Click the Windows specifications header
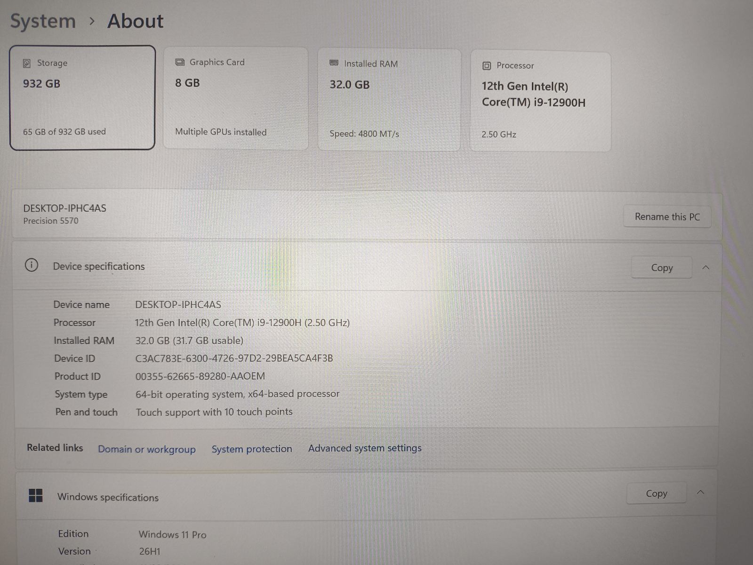The image size is (753, 565). [x=108, y=497]
